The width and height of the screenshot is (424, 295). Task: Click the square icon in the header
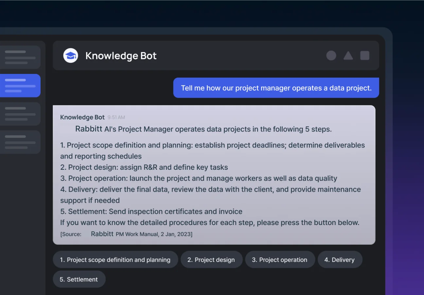point(365,56)
